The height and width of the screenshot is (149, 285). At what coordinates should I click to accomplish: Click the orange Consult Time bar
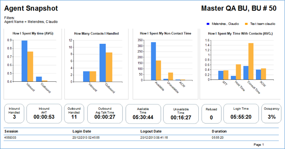(251, 62)
